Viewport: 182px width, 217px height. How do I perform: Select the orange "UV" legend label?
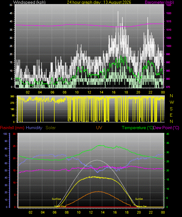[99, 128]
